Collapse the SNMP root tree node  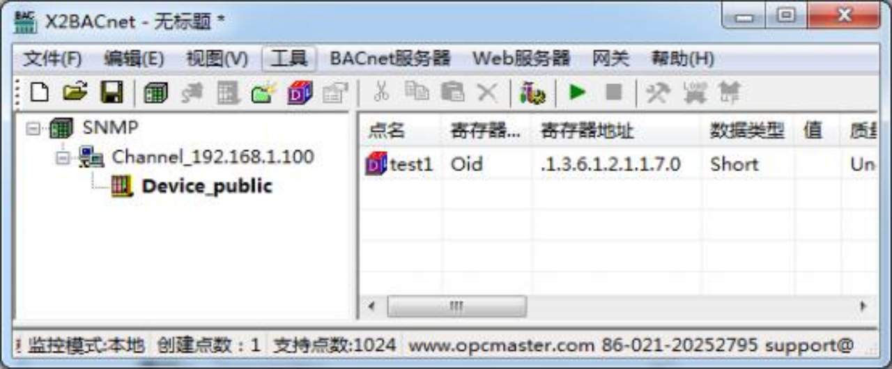pyautogui.click(x=33, y=129)
